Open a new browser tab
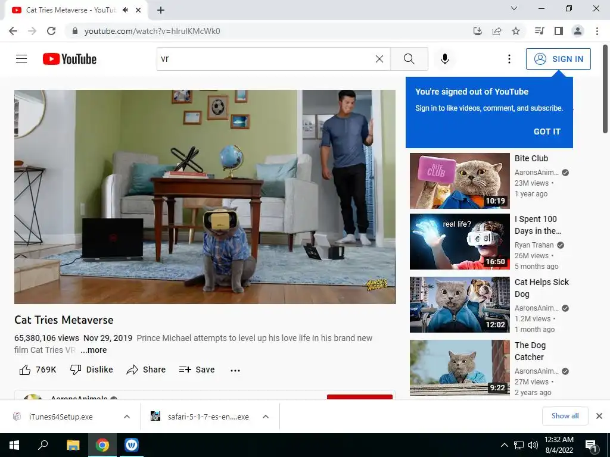 point(161,10)
